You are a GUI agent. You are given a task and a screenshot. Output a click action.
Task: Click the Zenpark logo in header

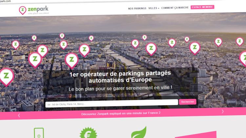(x=34, y=10)
